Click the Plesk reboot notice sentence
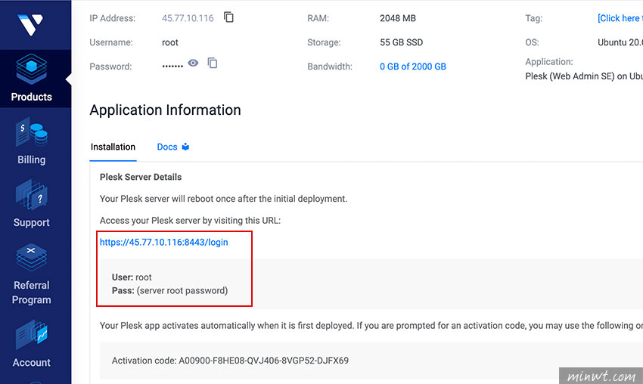Viewport: 643px width, 384px height. (x=223, y=199)
